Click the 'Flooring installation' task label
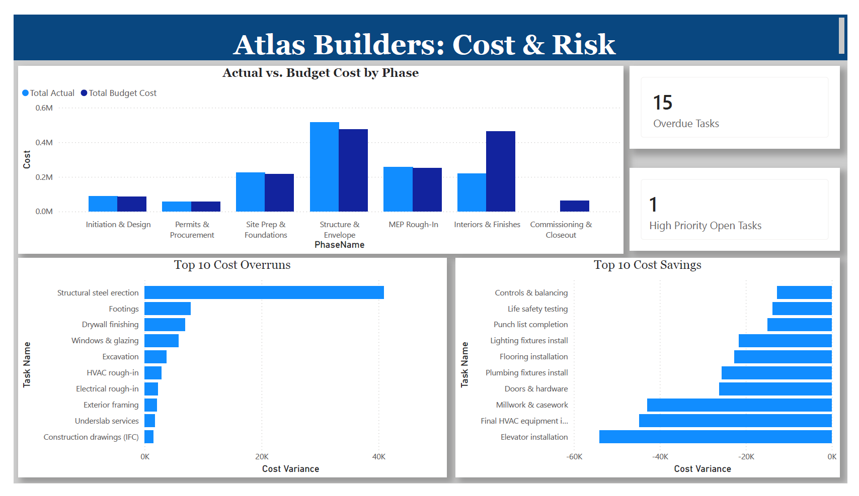Viewport: 859px width, 496px height. (x=533, y=357)
